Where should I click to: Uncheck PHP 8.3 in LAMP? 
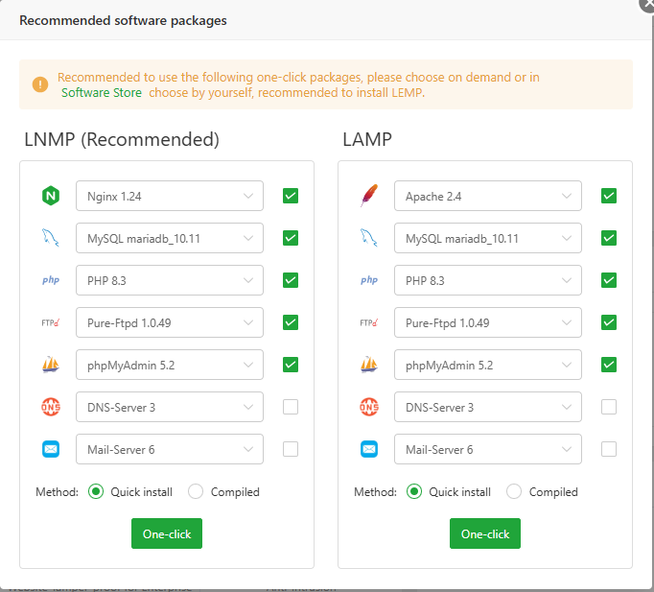[609, 280]
